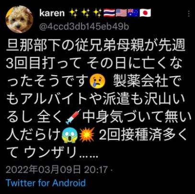Viewport: 195px width, 194px height.
Task: Open the Twitter for Android source link
Action: pyautogui.click(x=46, y=183)
